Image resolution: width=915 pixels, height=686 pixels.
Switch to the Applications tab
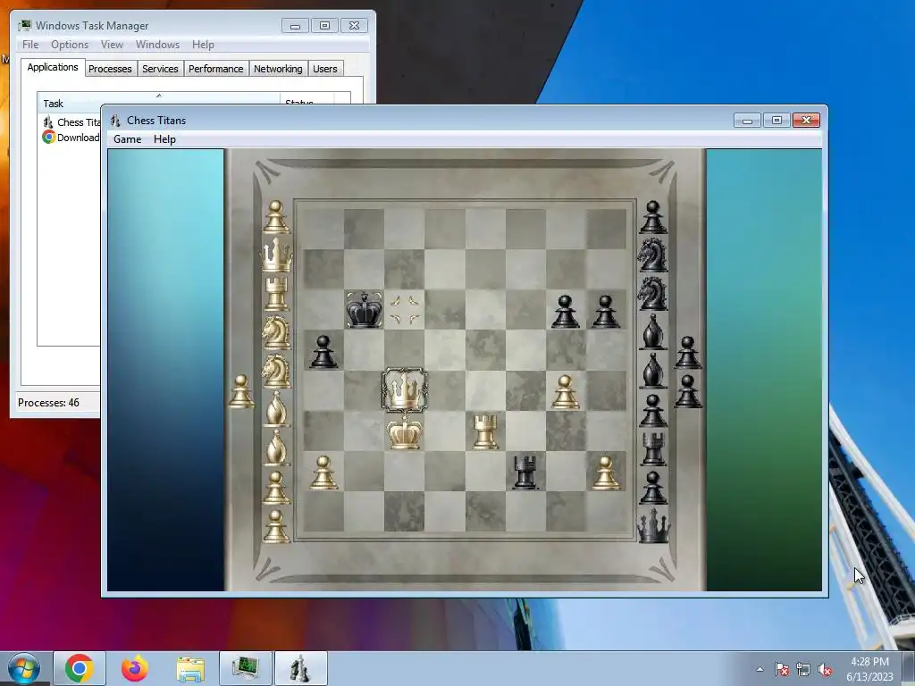(x=53, y=67)
